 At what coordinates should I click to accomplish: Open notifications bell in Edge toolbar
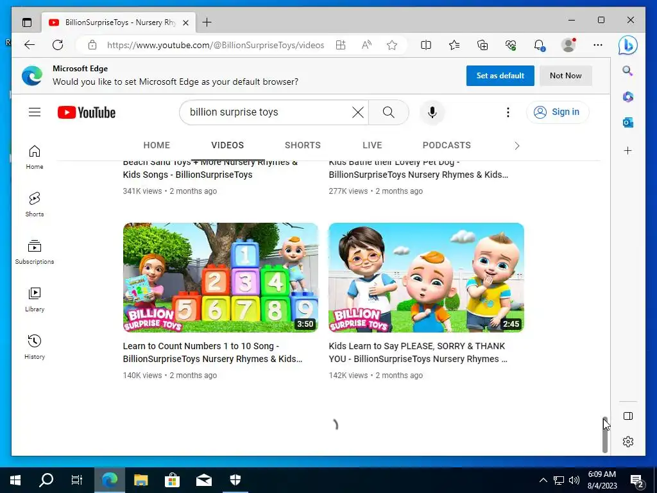pyautogui.click(x=539, y=45)
